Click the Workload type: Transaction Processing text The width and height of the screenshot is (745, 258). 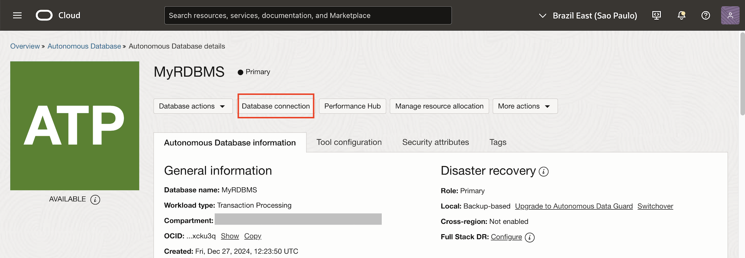(x=227, y=205)
